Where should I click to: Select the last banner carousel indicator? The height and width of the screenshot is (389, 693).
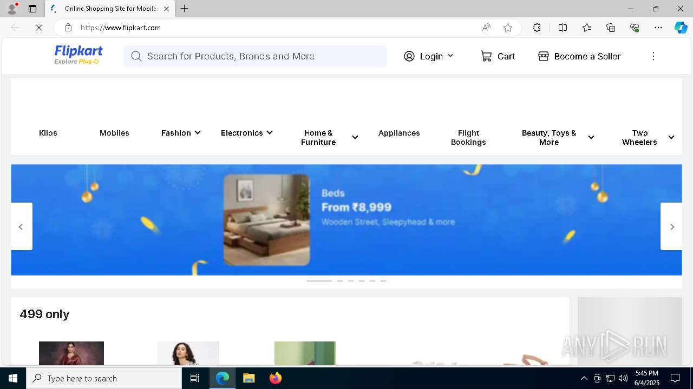[383, 281]
